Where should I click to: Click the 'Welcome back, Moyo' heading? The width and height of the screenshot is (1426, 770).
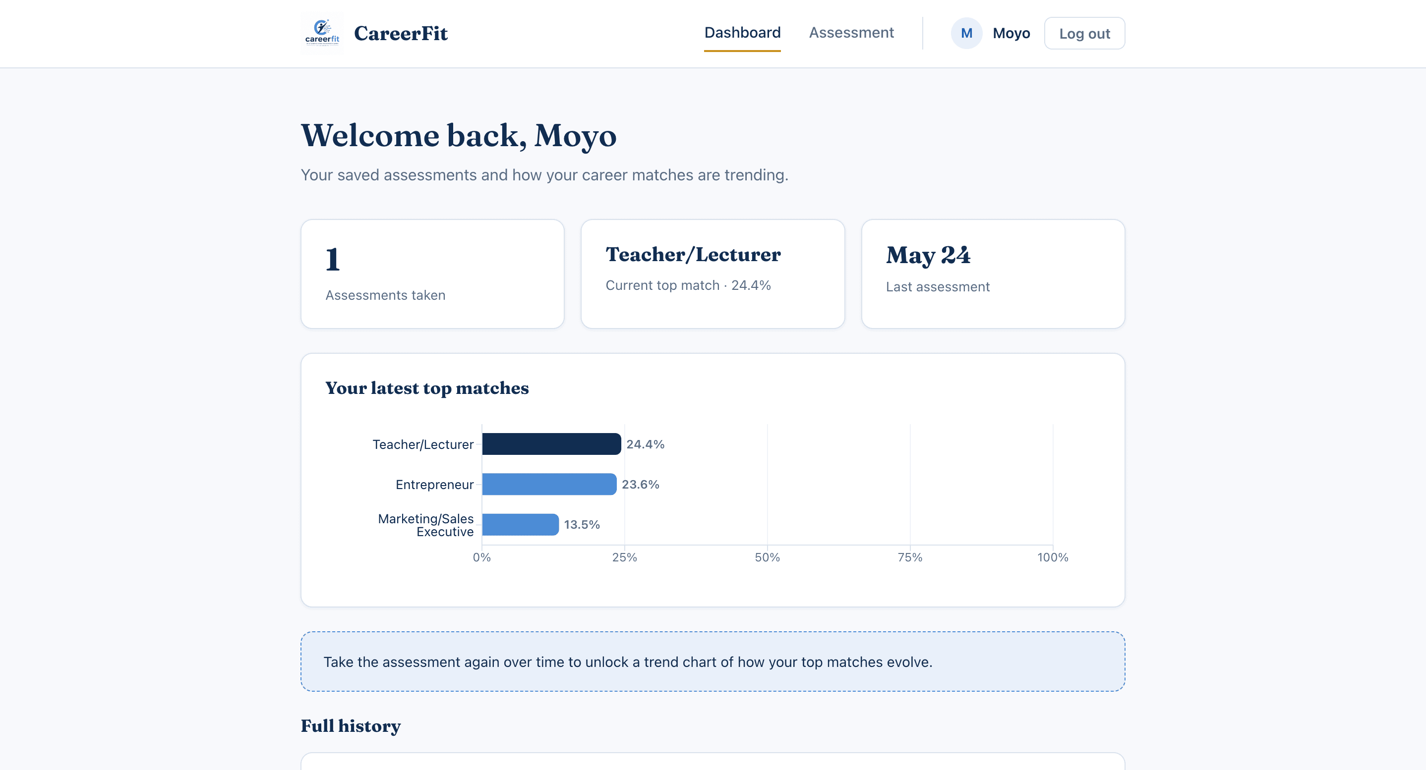coord(458,136)
